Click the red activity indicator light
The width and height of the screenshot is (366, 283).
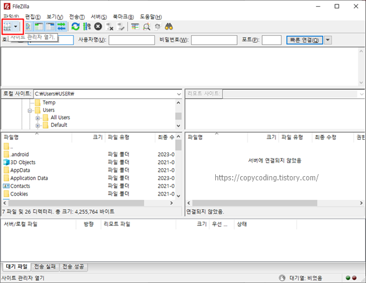(354, 278)
